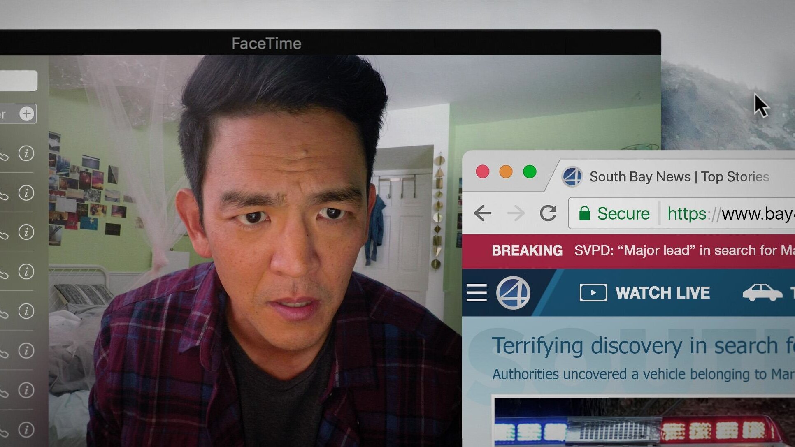Image resolution: width=795 pixels, height=447 pixels.
Task: Click the browser forward arrow
Action: (x=516, y=213)
